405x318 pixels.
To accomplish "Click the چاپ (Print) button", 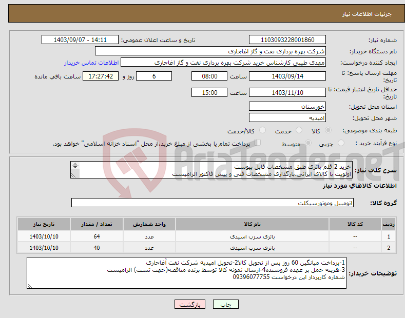I will coord(226,304).
